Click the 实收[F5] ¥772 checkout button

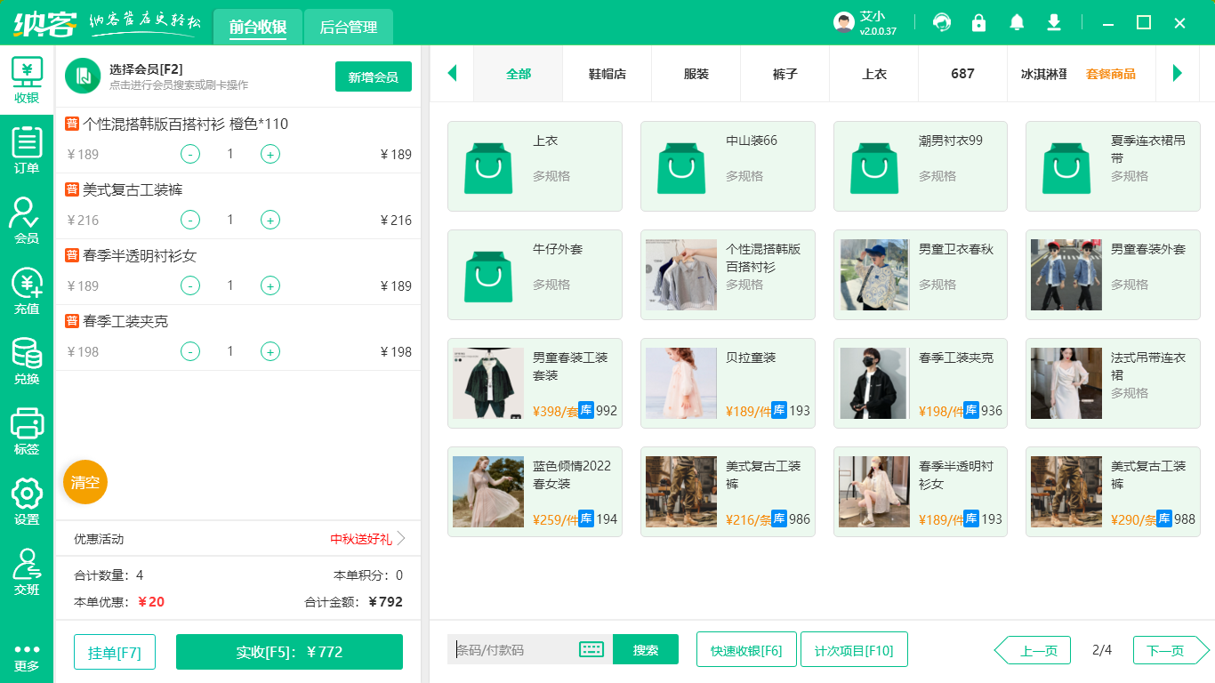289,652
